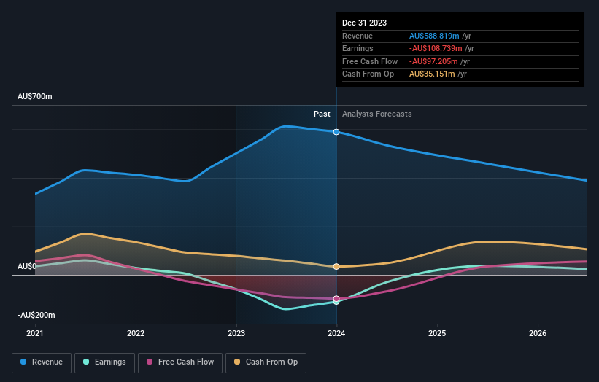The image size is (599, 382).
Task: Click the pink Free Cash Flow legend dot
Action: [150, 362]
